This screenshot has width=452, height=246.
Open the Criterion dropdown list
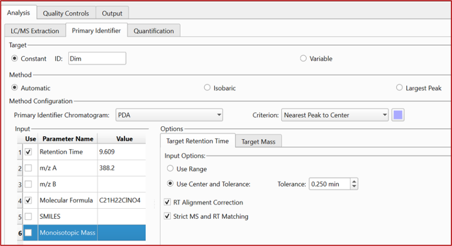pyautogui.click(x=384, y=115)
